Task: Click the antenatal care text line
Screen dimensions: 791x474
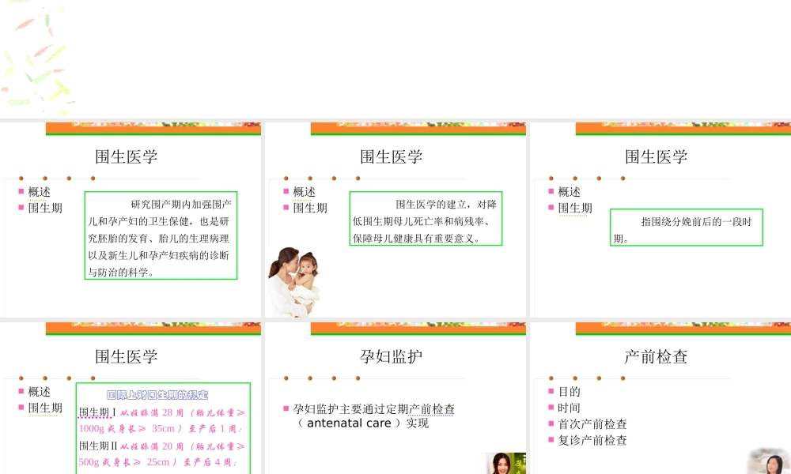Action: point(363,423)
